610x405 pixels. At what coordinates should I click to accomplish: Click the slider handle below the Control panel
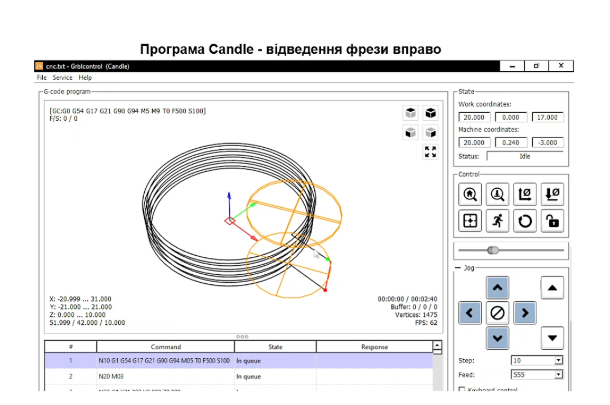coord(493,250)
